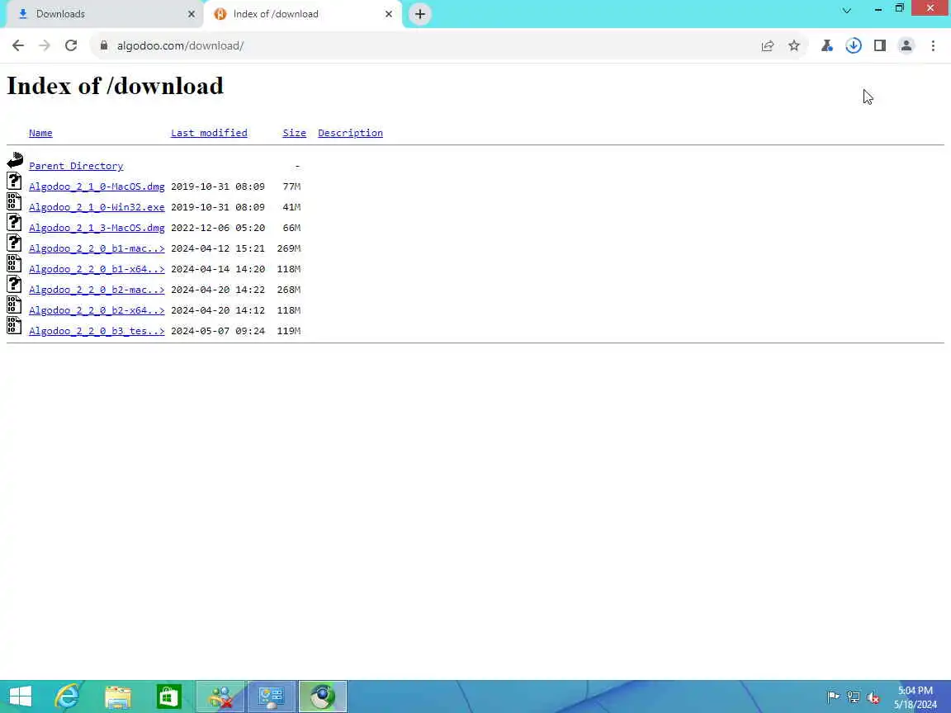Toggle the side panel icon

[879, 45]
